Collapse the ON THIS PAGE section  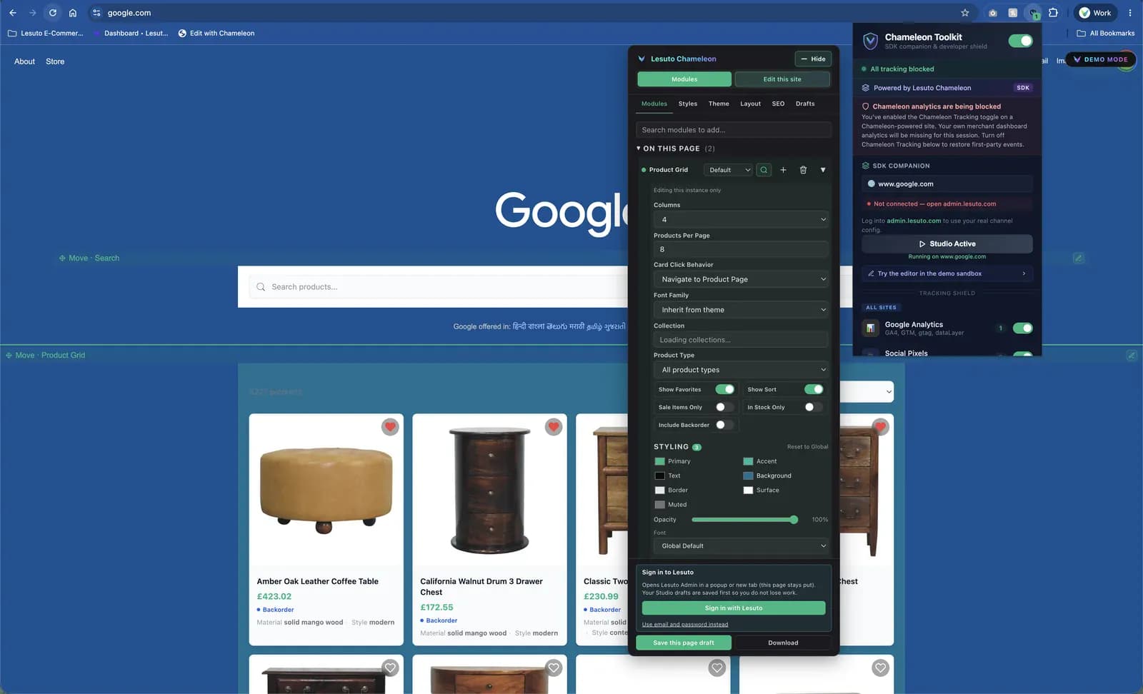click(639, 149)
